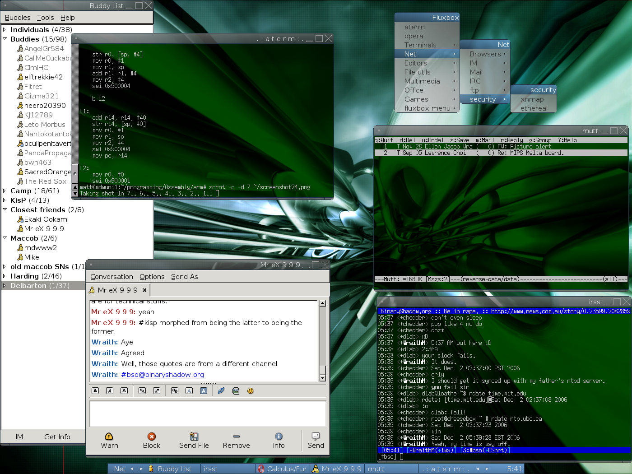The height and width of the screenshot is (474, 632).
Task: Click the decrease font size icon
Action: pyautogui.click(x=157, y=391)
